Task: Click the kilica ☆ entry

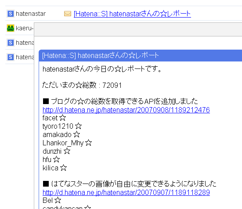Action: [54, 168]
